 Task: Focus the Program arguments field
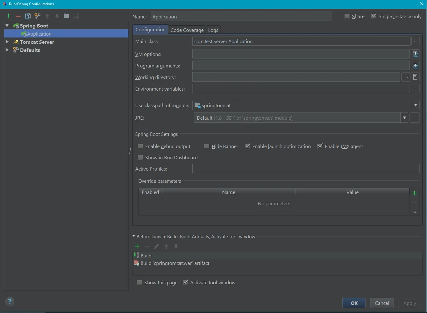pos(301,66)
